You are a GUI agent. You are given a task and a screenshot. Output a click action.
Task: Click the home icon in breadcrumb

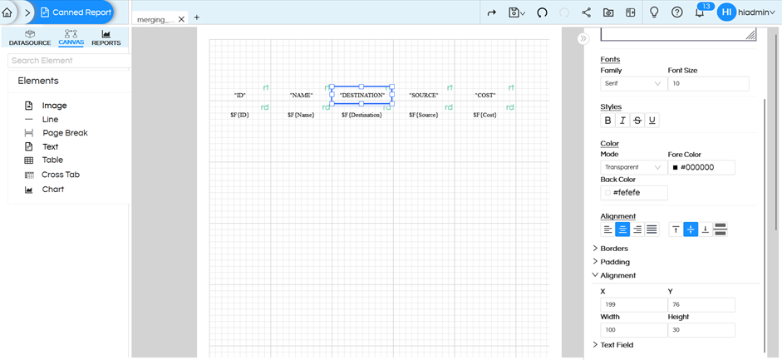coord(7,12)
